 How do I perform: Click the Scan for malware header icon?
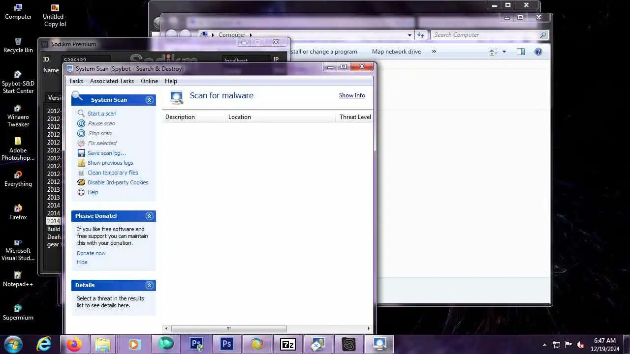click(x=176, y=97)
